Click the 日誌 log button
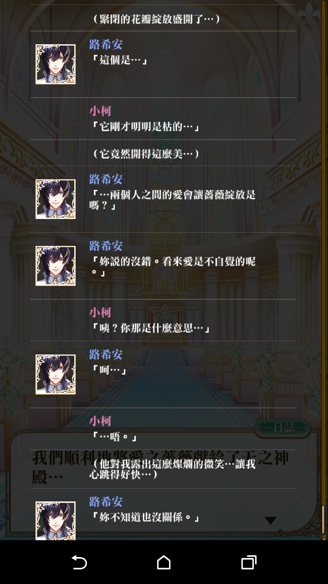328x584 pixels. tap(282, 428)
